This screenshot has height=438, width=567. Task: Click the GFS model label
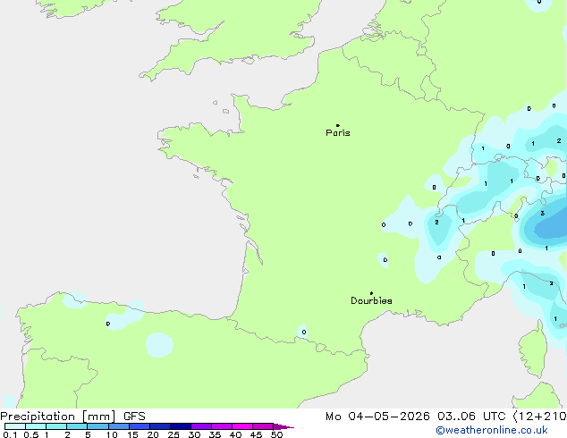pos(134,417)
